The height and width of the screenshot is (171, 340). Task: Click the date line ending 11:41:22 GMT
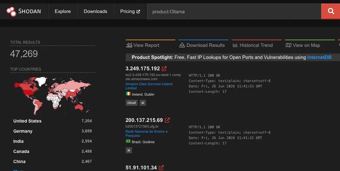tap(225, 138)
